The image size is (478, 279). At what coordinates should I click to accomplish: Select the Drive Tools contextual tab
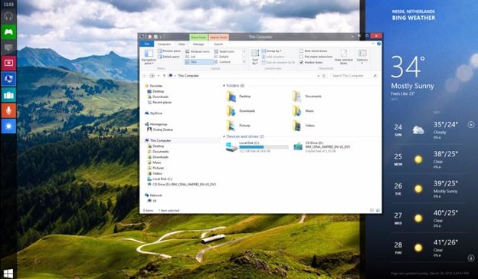point(198,38)
